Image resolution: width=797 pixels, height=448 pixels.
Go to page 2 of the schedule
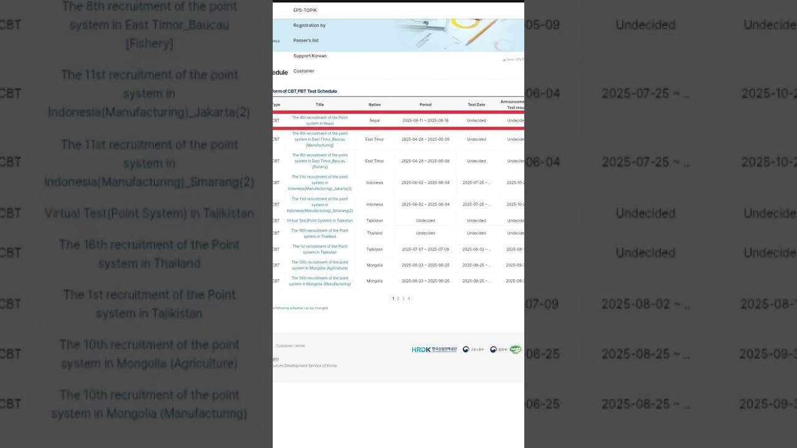(x=398, y=299)
